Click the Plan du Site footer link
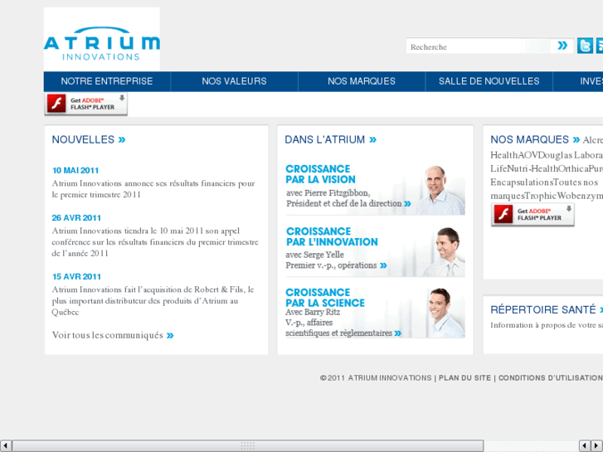The image size is (603, 452). (464, 378)
